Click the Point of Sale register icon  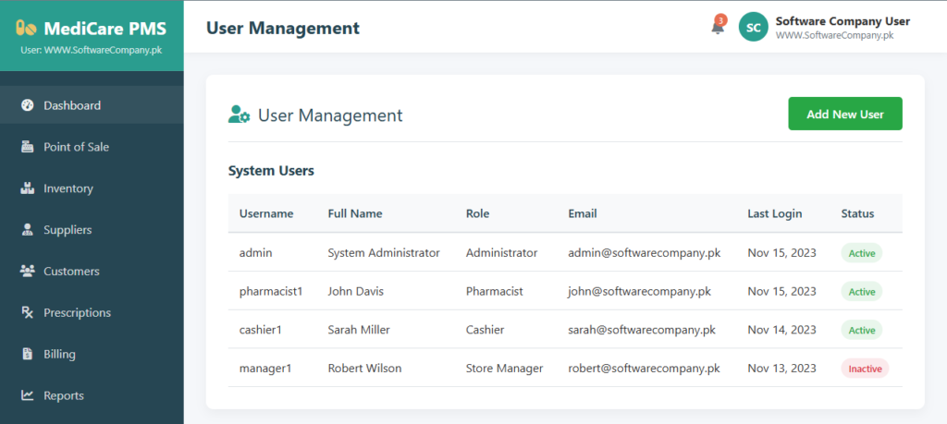27,147
